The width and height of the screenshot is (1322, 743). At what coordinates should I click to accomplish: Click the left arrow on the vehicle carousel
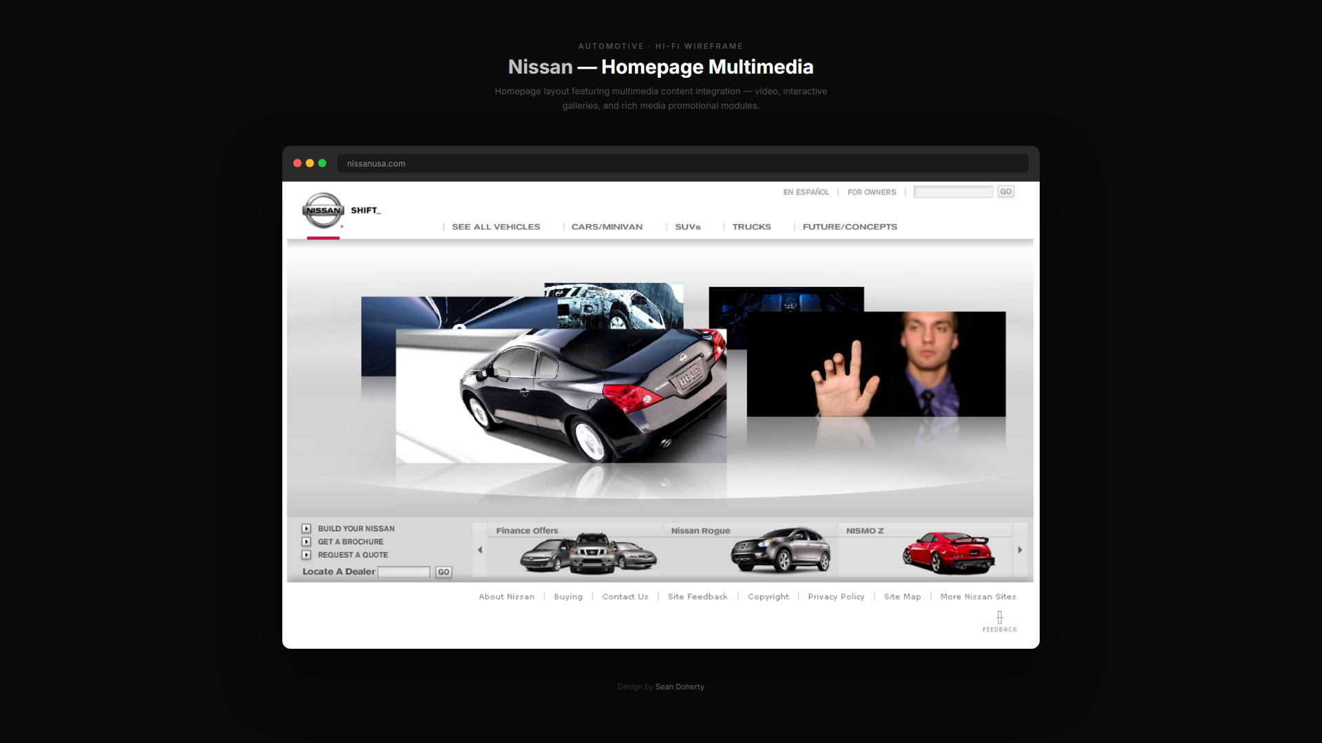(480, 549)
